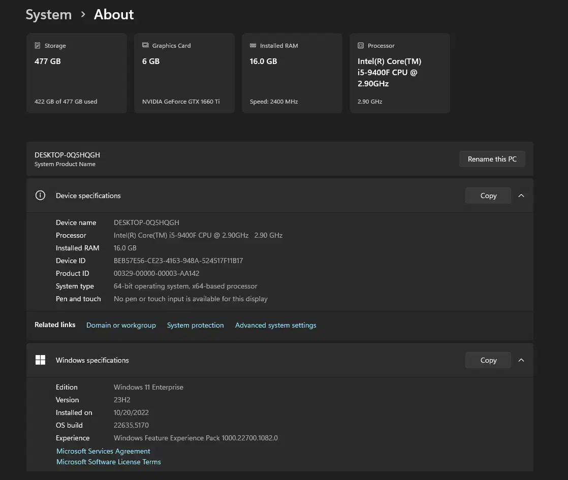Open the Microsoft Services Agreement link
568x480 pixels.
coord(103,451)
